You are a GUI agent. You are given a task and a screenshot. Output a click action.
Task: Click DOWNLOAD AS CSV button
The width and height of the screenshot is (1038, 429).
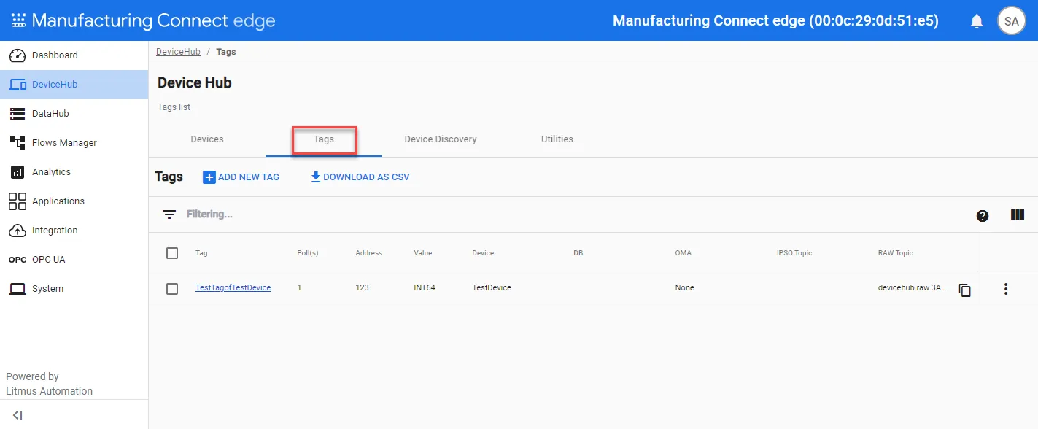pos(360,177)
